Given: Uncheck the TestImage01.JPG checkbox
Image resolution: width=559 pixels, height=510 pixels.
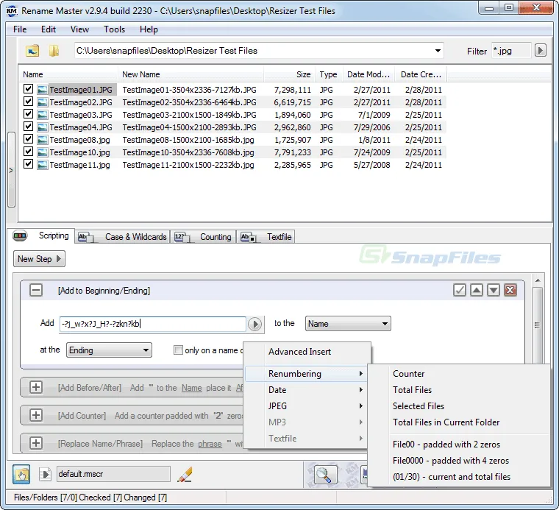Looking at the screenshot, I should (x=28, y=89).
